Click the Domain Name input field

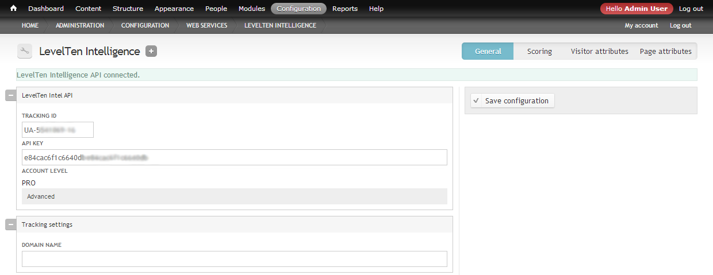click(x=235, y=259)
